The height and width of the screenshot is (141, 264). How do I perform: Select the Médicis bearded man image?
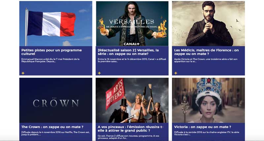209,23
